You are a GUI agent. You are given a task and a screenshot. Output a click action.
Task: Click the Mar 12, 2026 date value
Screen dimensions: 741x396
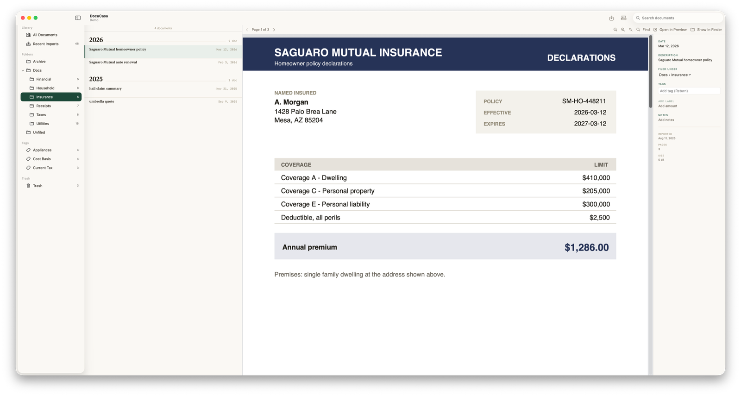point(668,46)
